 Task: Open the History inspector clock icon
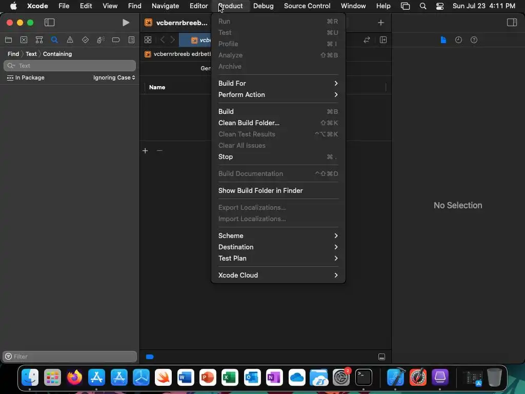[x=459, y=40]
